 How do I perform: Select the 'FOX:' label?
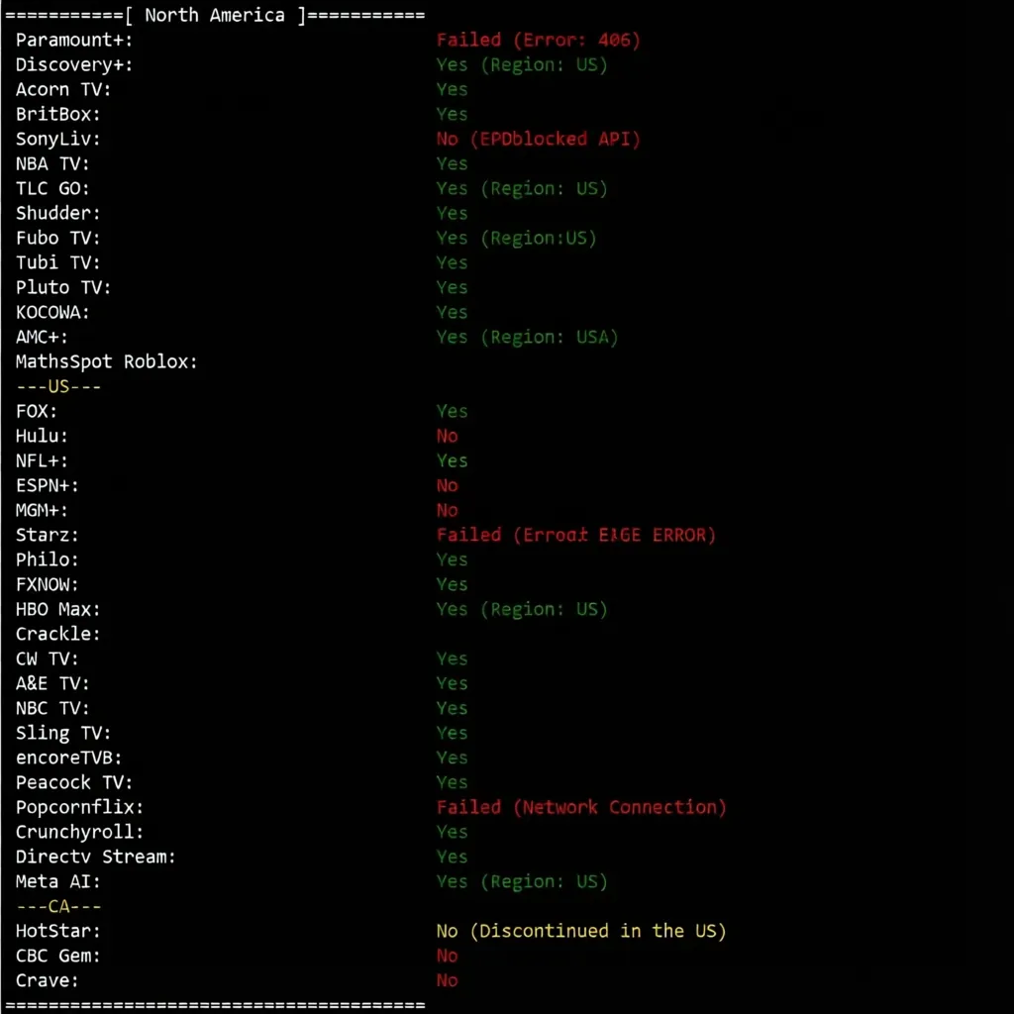[x=37, y=411]
